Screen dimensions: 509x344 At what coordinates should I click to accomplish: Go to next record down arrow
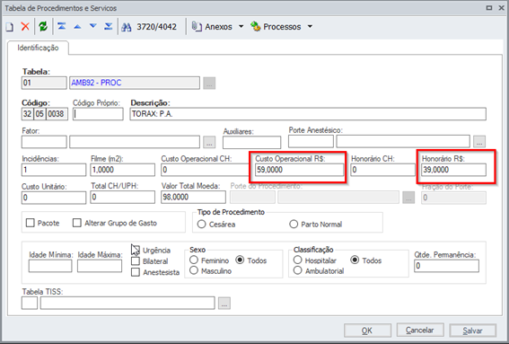pyautogui.click(x=92, y=26)
